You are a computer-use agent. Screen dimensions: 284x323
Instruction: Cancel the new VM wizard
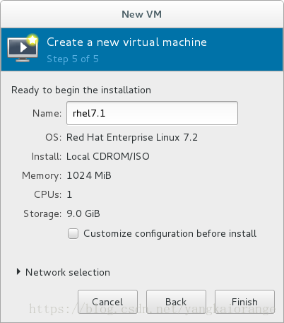pos(107,302)
